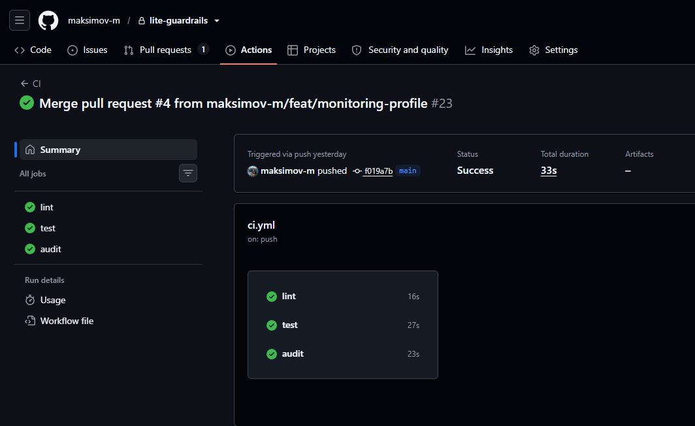Click the run number #23

tap(442, 103)
